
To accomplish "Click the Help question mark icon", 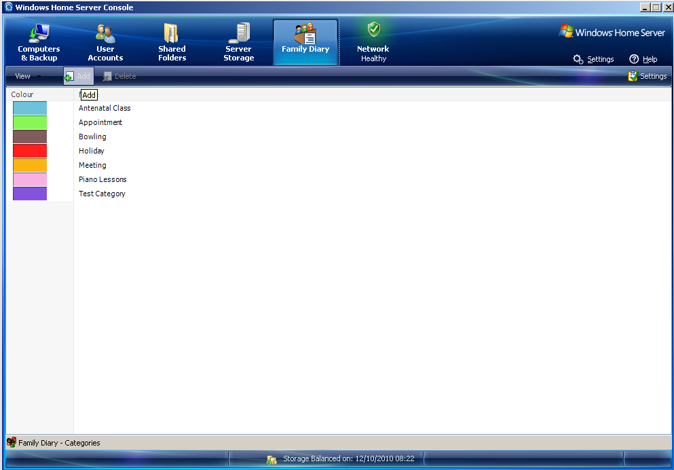I will tap(633, 59).
